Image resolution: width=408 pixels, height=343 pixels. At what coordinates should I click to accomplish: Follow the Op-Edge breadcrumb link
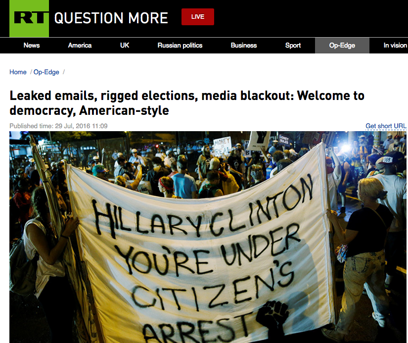tap(46, 72)
